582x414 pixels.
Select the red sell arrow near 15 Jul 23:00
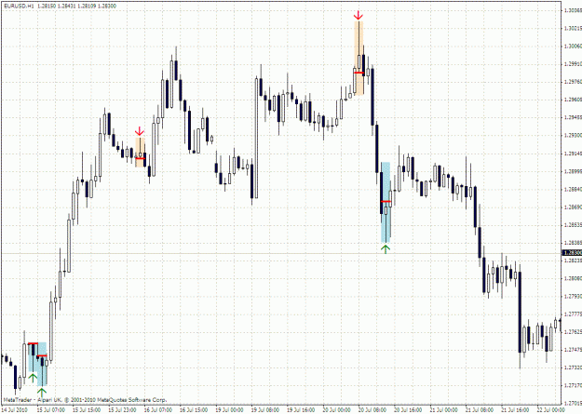139,131
